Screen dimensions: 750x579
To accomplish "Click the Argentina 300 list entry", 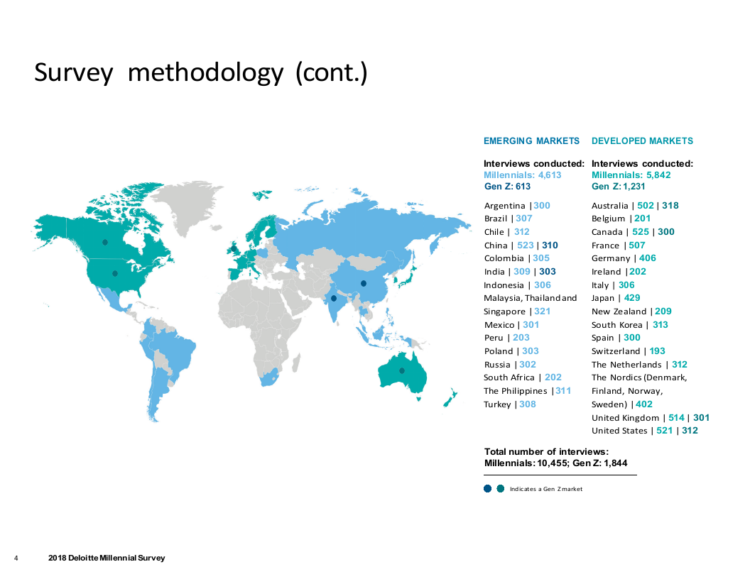I will coord(517,206).
